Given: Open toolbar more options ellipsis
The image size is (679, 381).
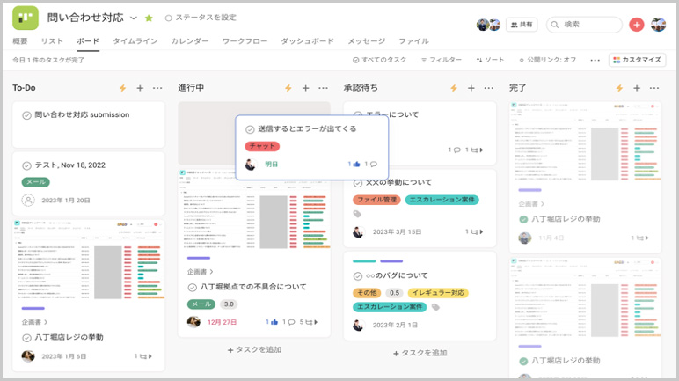Looking at the screenshot, I should pos(595,60).
